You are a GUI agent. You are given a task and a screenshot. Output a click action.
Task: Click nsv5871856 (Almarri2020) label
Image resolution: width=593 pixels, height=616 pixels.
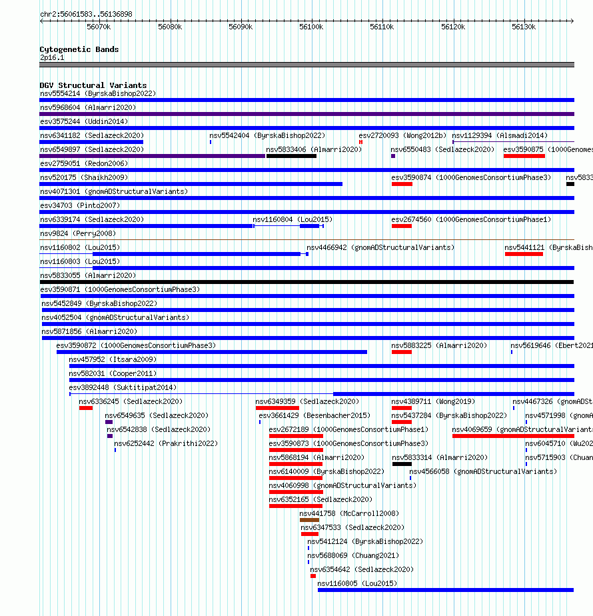(x=89, y=331)
